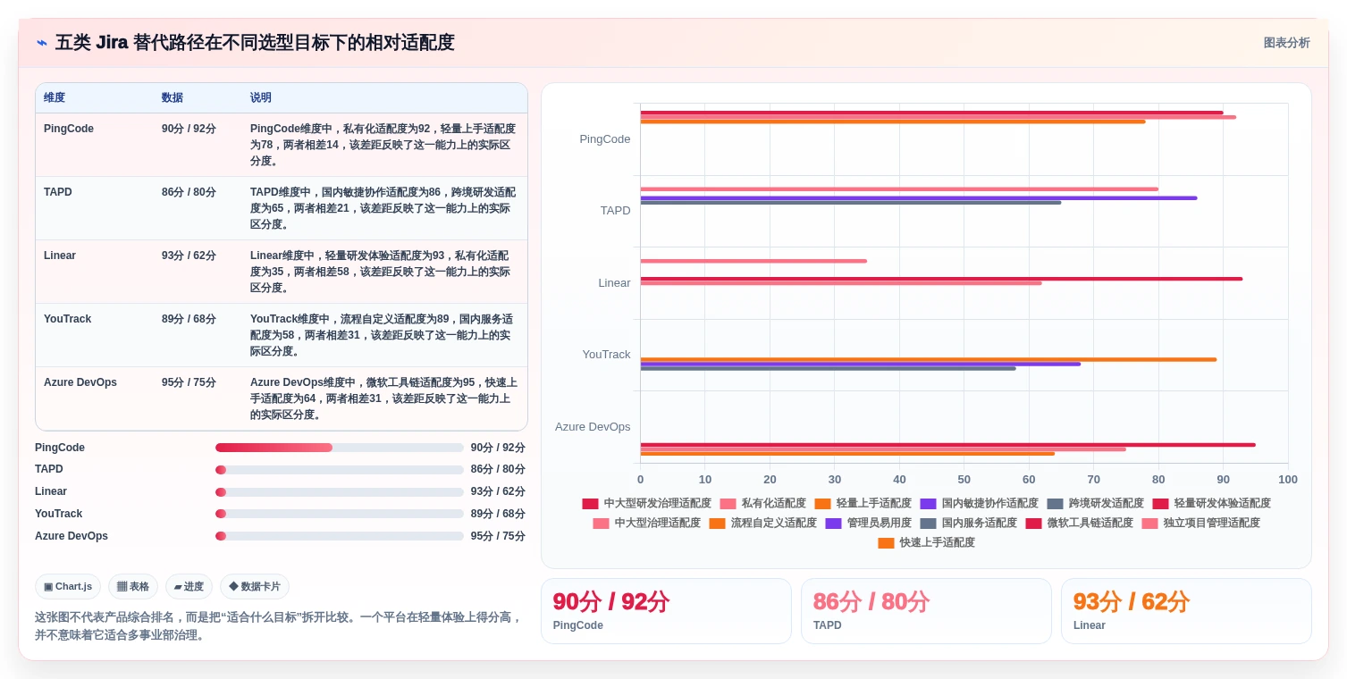Click the table cell reading 95分 / 75分

[x=189, y=382]
